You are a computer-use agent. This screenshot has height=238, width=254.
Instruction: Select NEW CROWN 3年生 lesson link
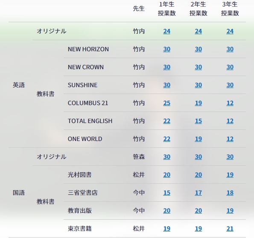230,67
